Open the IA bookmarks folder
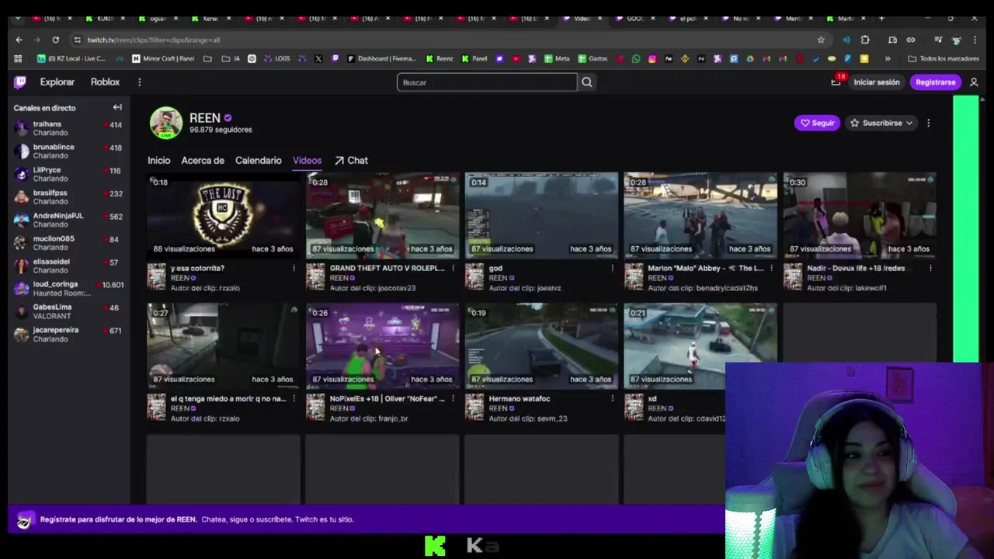 (x=231, y=58)
